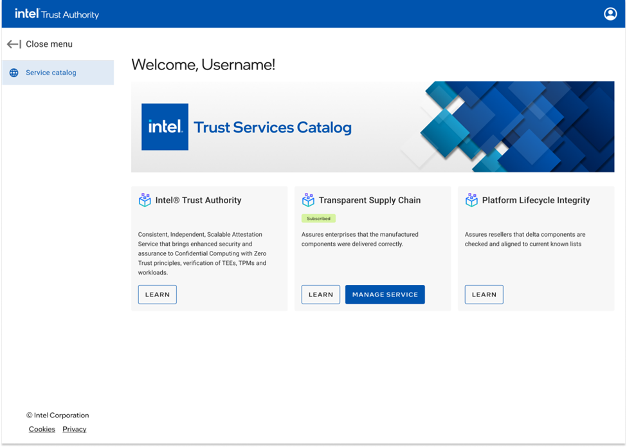The width and height of the screenshot is (627, 447).
Task: Click the Transparent Supply Chain card title
Action: tap(370, 200)
